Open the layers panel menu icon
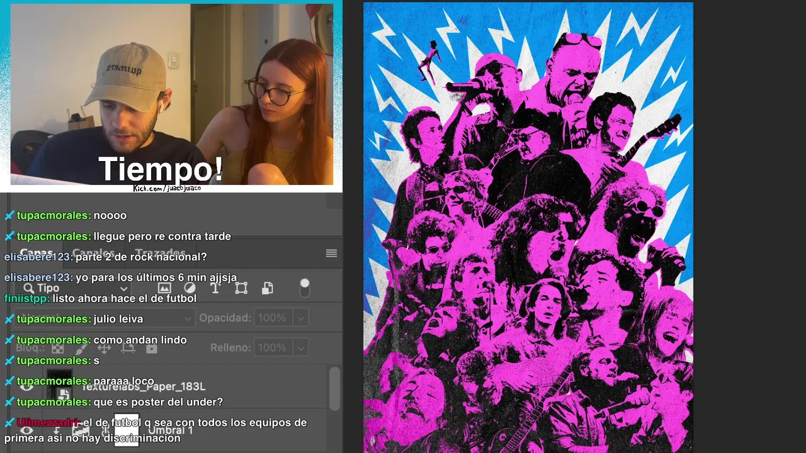 click(331, 254)
